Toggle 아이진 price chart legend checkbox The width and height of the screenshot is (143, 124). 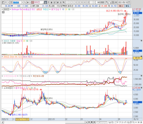pyautogui.click(x=2, y=9)
